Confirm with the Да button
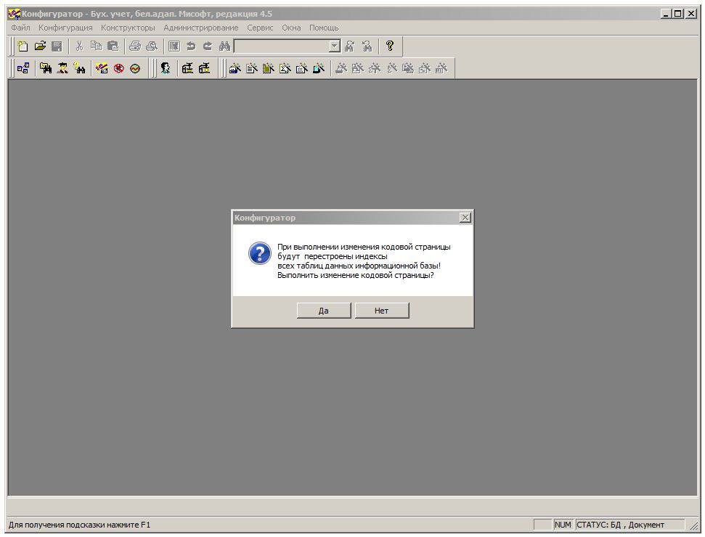Viewport: 705px width, 537px height. tap(324, 311)
